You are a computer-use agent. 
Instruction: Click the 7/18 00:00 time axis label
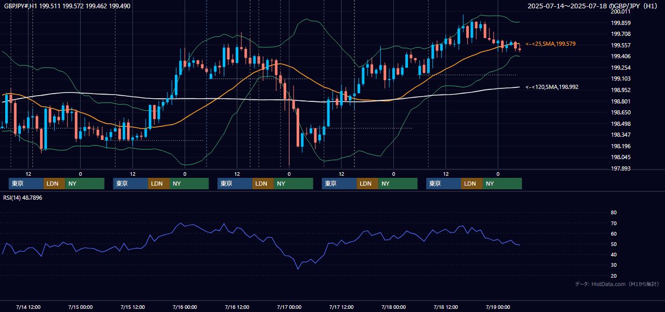[393, 307]
